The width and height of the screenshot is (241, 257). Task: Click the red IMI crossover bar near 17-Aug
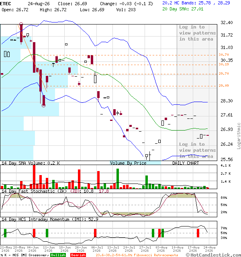[x=198, y=233]
